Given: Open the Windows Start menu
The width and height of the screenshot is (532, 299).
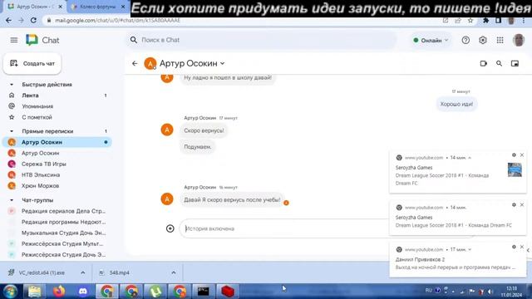Looking at the screenshot, I should coord(11,292).
